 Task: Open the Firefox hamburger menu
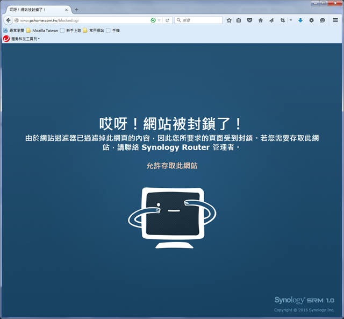point(335,20)
